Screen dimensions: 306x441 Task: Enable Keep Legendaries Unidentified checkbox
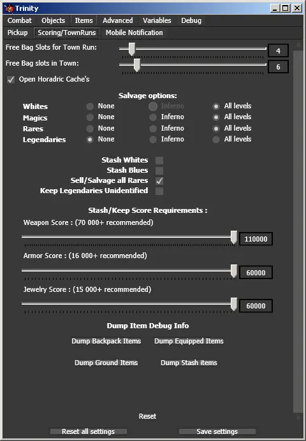(159, 191)
